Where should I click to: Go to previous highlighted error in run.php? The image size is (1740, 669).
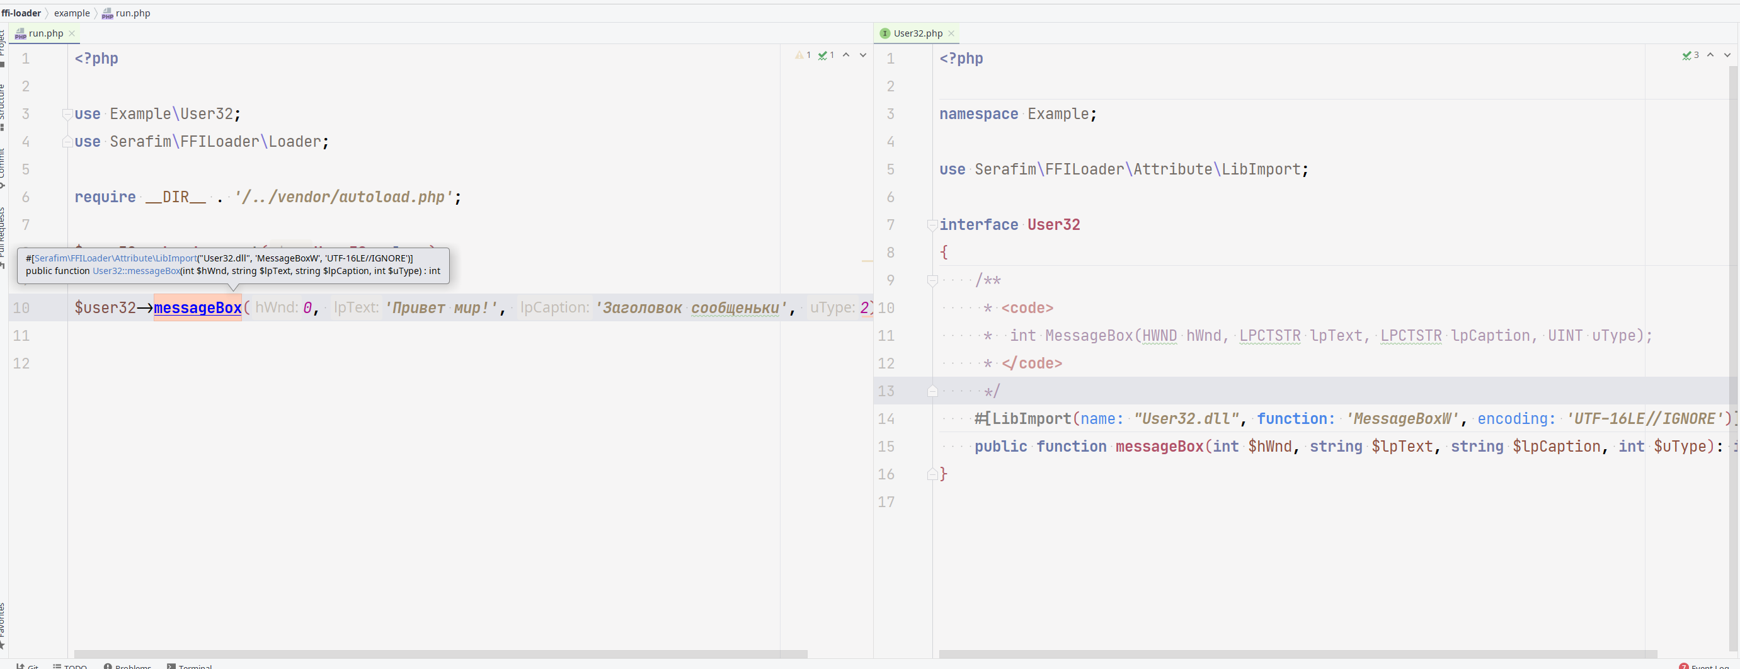pos(845,55)
